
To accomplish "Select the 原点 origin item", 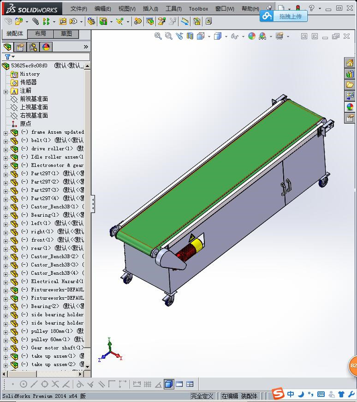I will coord(26,124).
